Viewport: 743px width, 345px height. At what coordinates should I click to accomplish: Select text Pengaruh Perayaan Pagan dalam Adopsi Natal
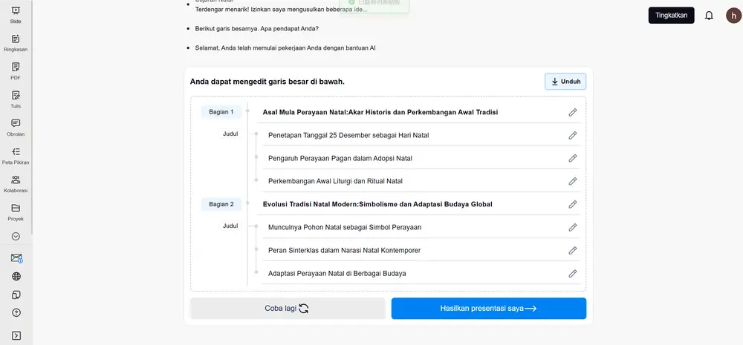pyautogui.click(x=340, y=158)
